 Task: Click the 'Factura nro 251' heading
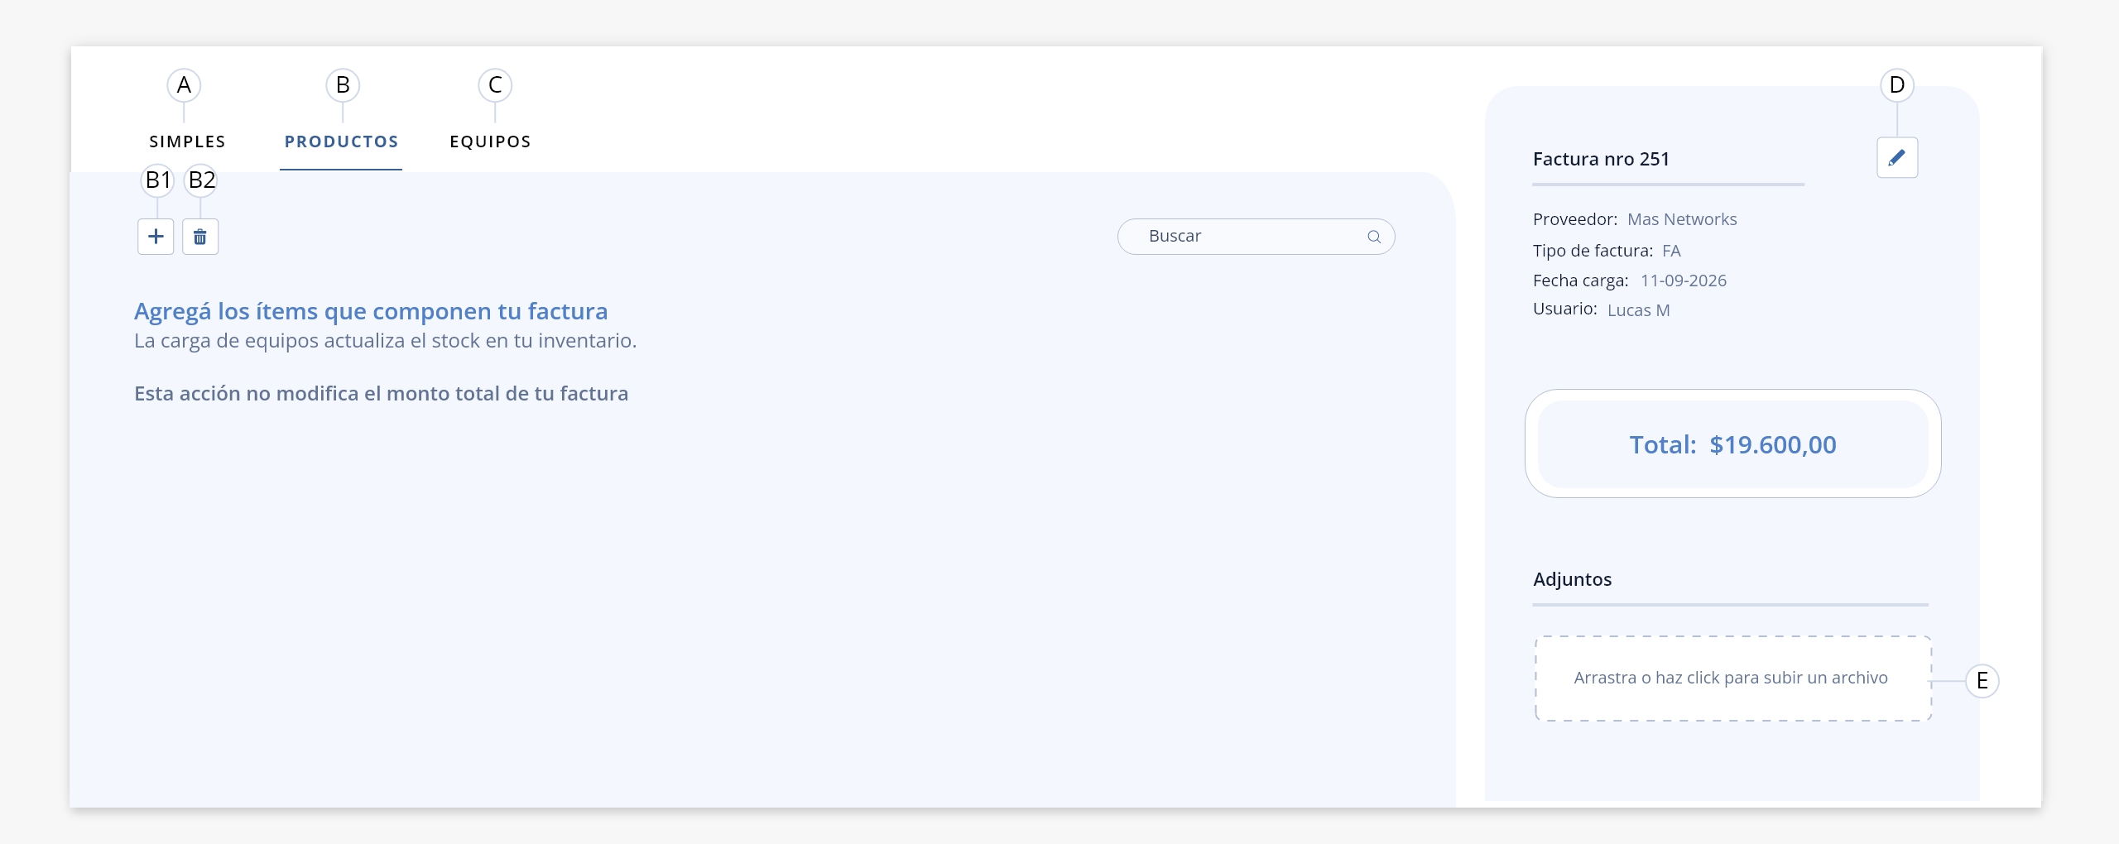(1601, 159)
